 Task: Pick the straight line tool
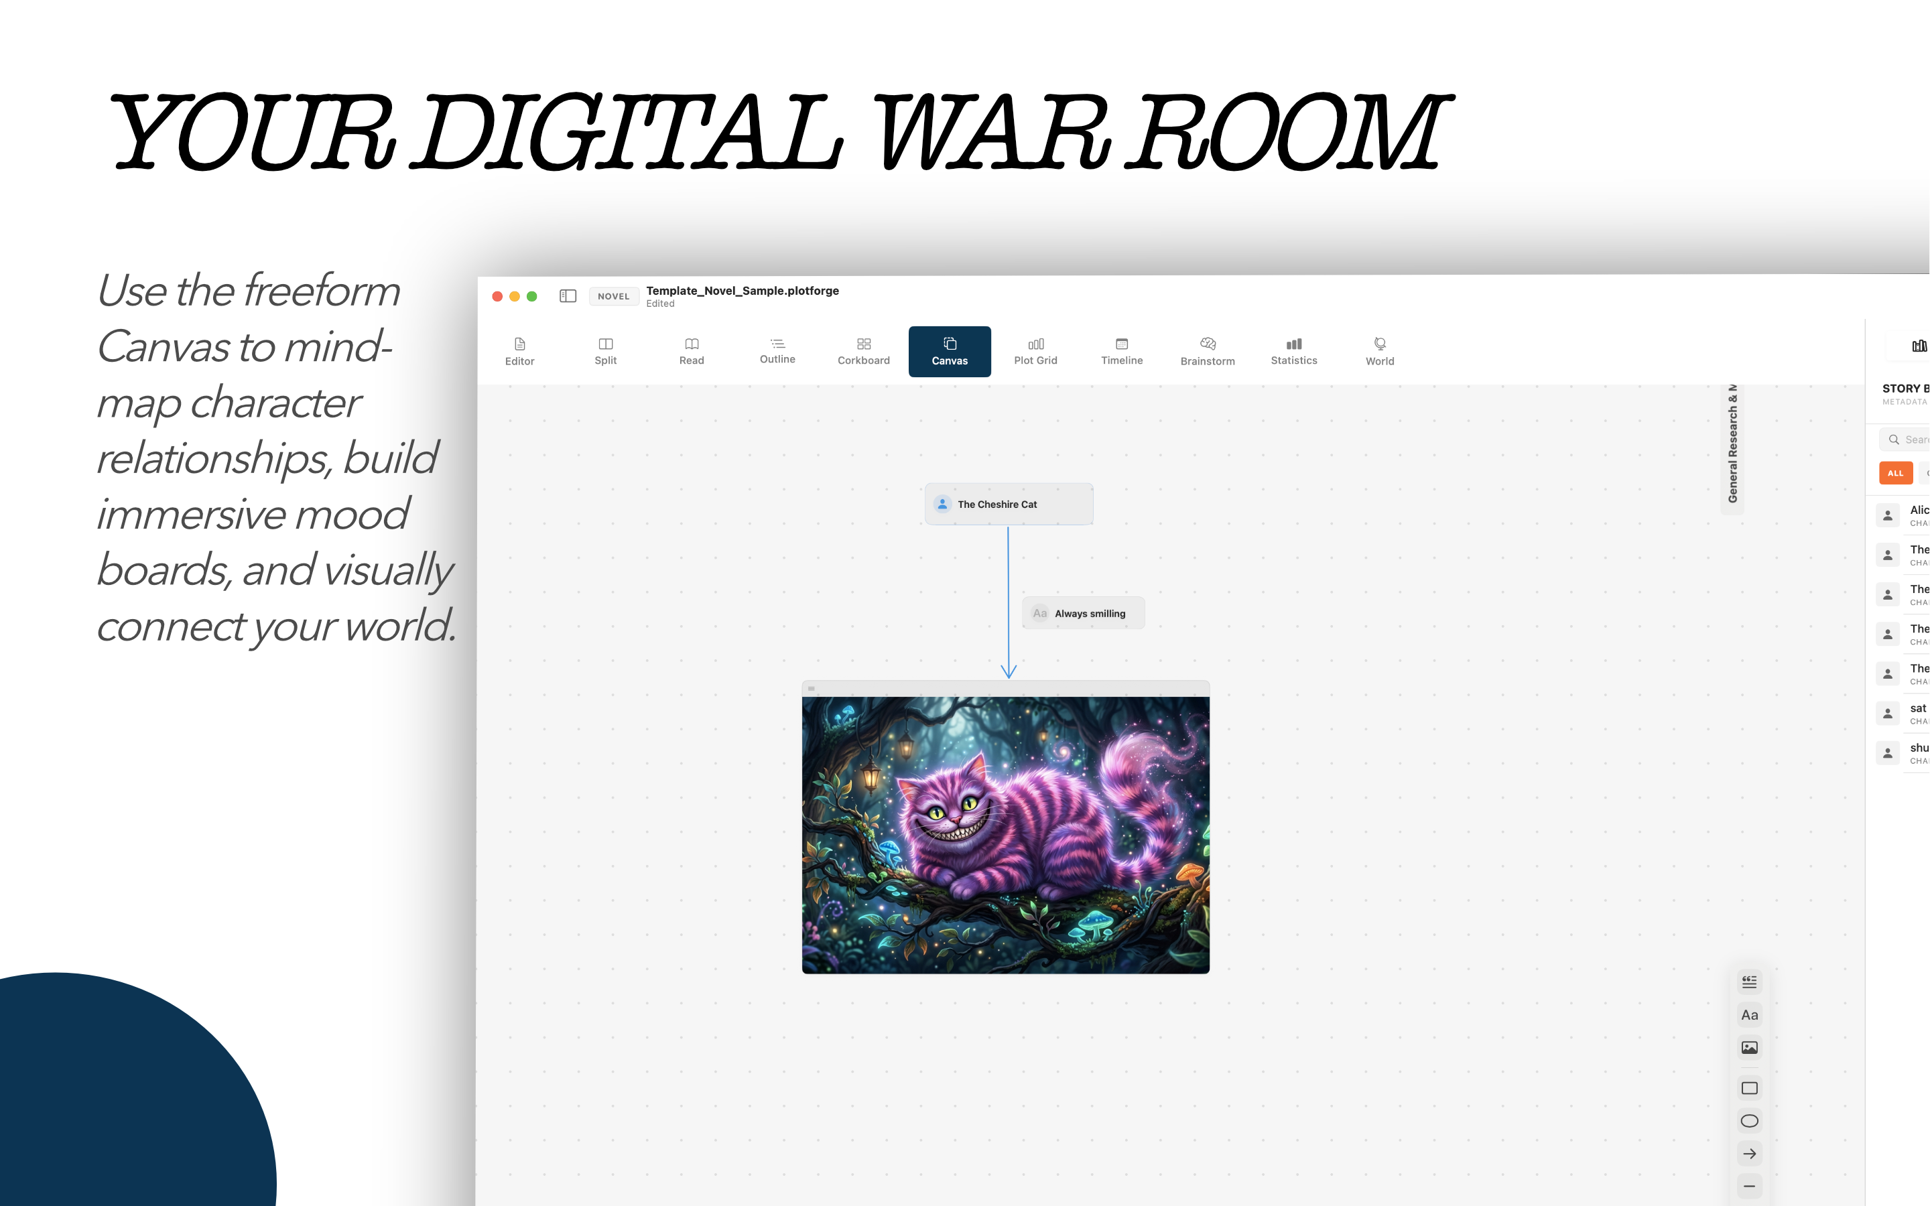tap(1749, 1186)
